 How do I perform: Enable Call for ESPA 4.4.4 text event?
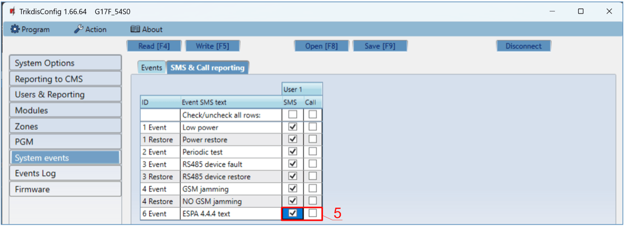[x=313, y=213]
